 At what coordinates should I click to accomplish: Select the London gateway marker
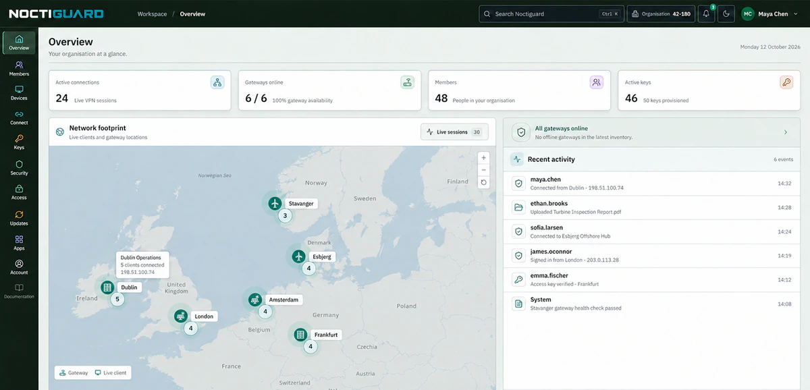[181, 316]
